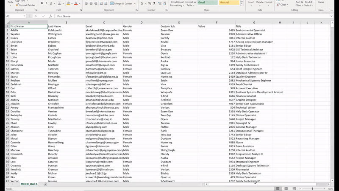The width and height of the screenshot is (339, 191).
Task: Switch to Normal view in status bar
Action: pyautogui.click(x=278, y=188)
